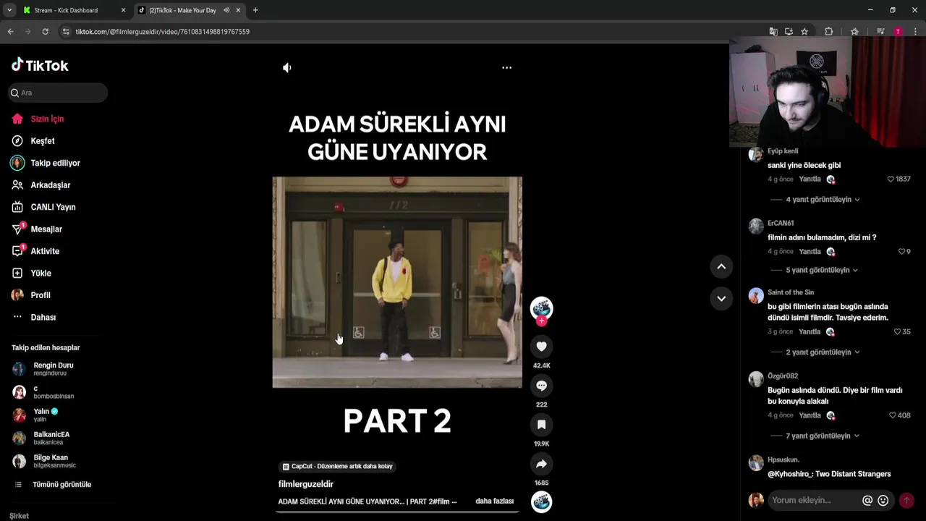926x521 pixels.
Task: Open BalkanicEA followed account
Action: (x=42, y=439)
